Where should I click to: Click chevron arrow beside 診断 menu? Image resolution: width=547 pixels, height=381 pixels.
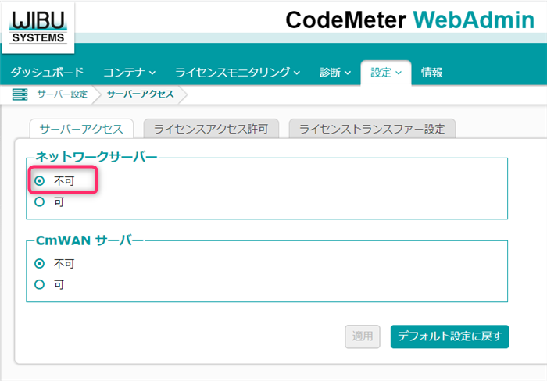(x=348, y=73)
